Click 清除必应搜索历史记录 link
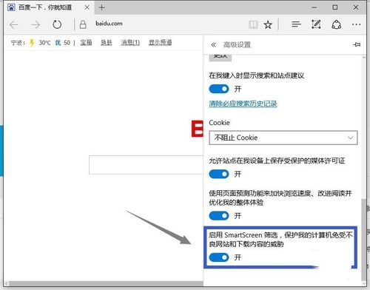Image resolution: width=370 pixels, height=290 pixels. pos(243,104)
